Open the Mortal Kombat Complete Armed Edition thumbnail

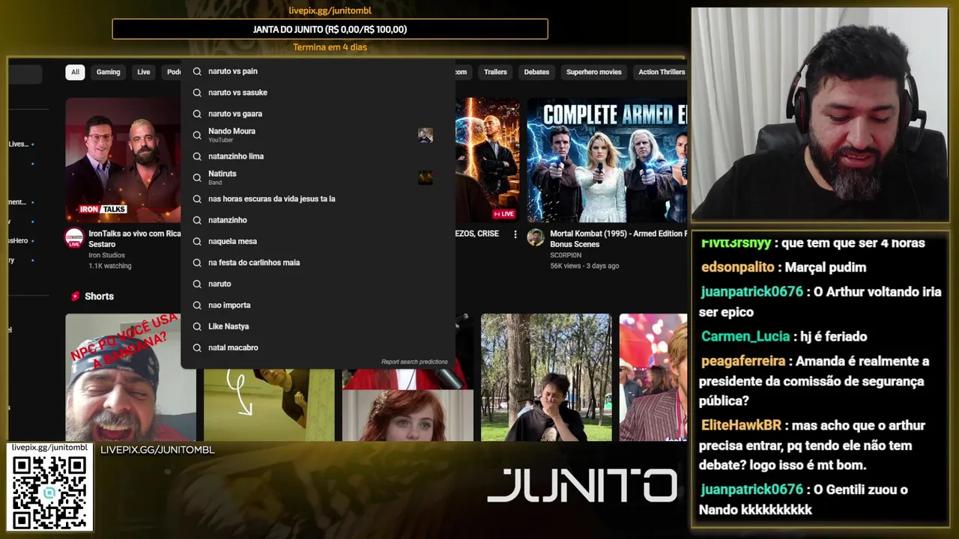coord(607,160)
